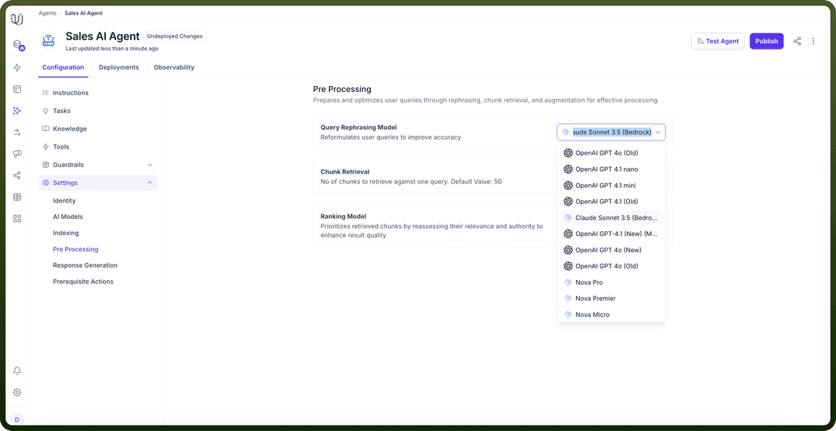Select Nova Micro model option
The height and width of the screenshot is (431, 836).
tap(611, 315)
